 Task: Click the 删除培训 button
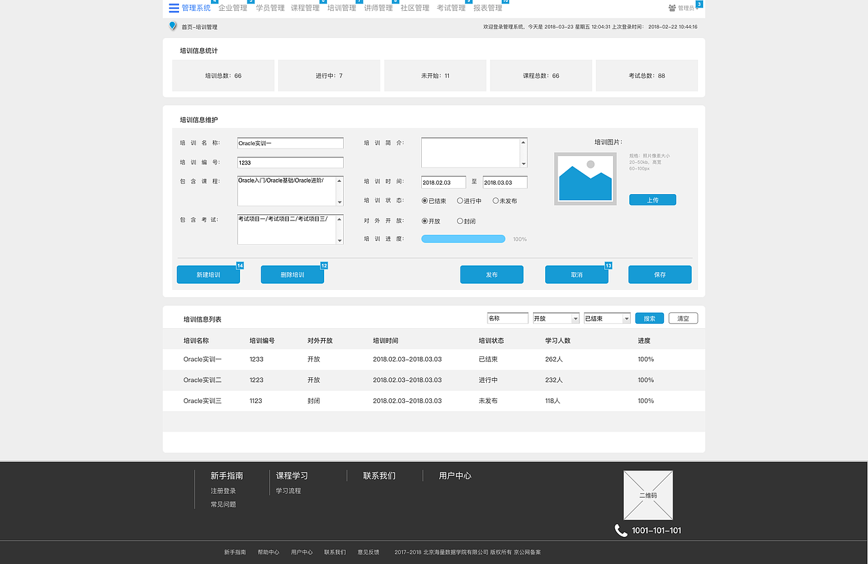(x=292, y=275)
